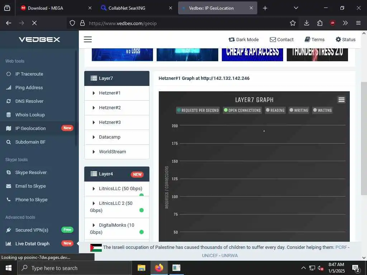
Task: Open Status page
Action: [x=345, y=39]
